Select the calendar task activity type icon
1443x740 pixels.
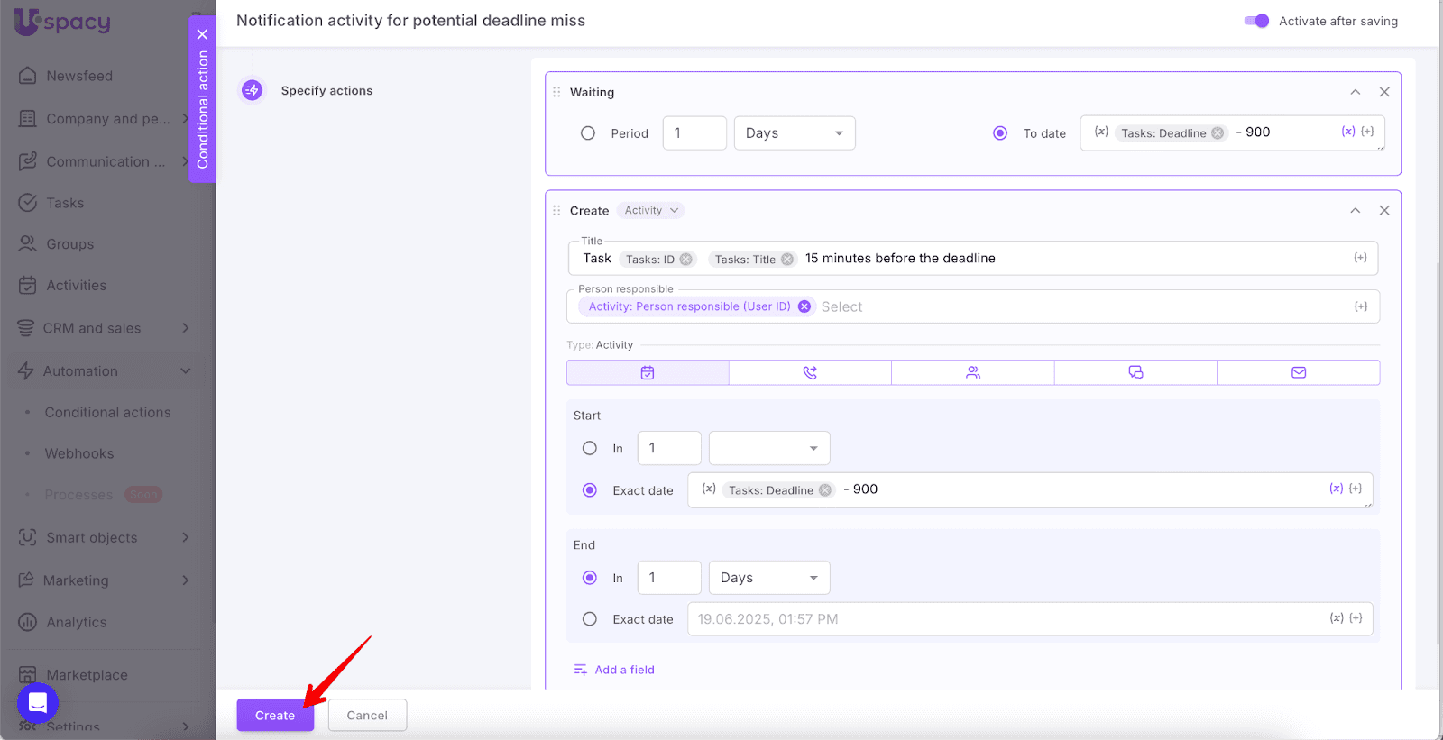(648, 372)
